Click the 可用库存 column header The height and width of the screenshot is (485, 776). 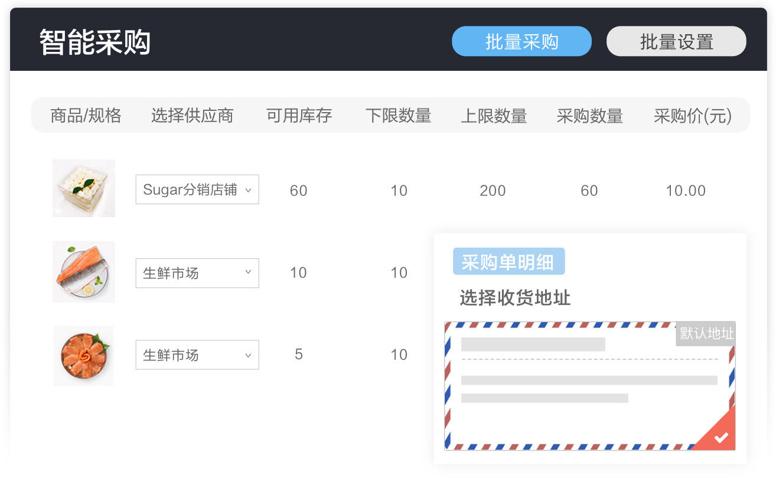coord(298,116)
